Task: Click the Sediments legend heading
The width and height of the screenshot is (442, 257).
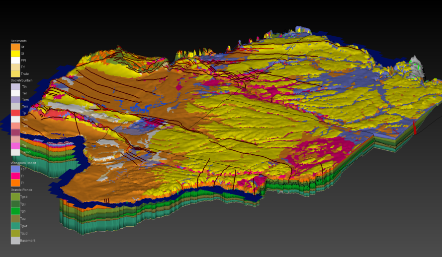Action: pyautogui.click(x=19, y=41)
